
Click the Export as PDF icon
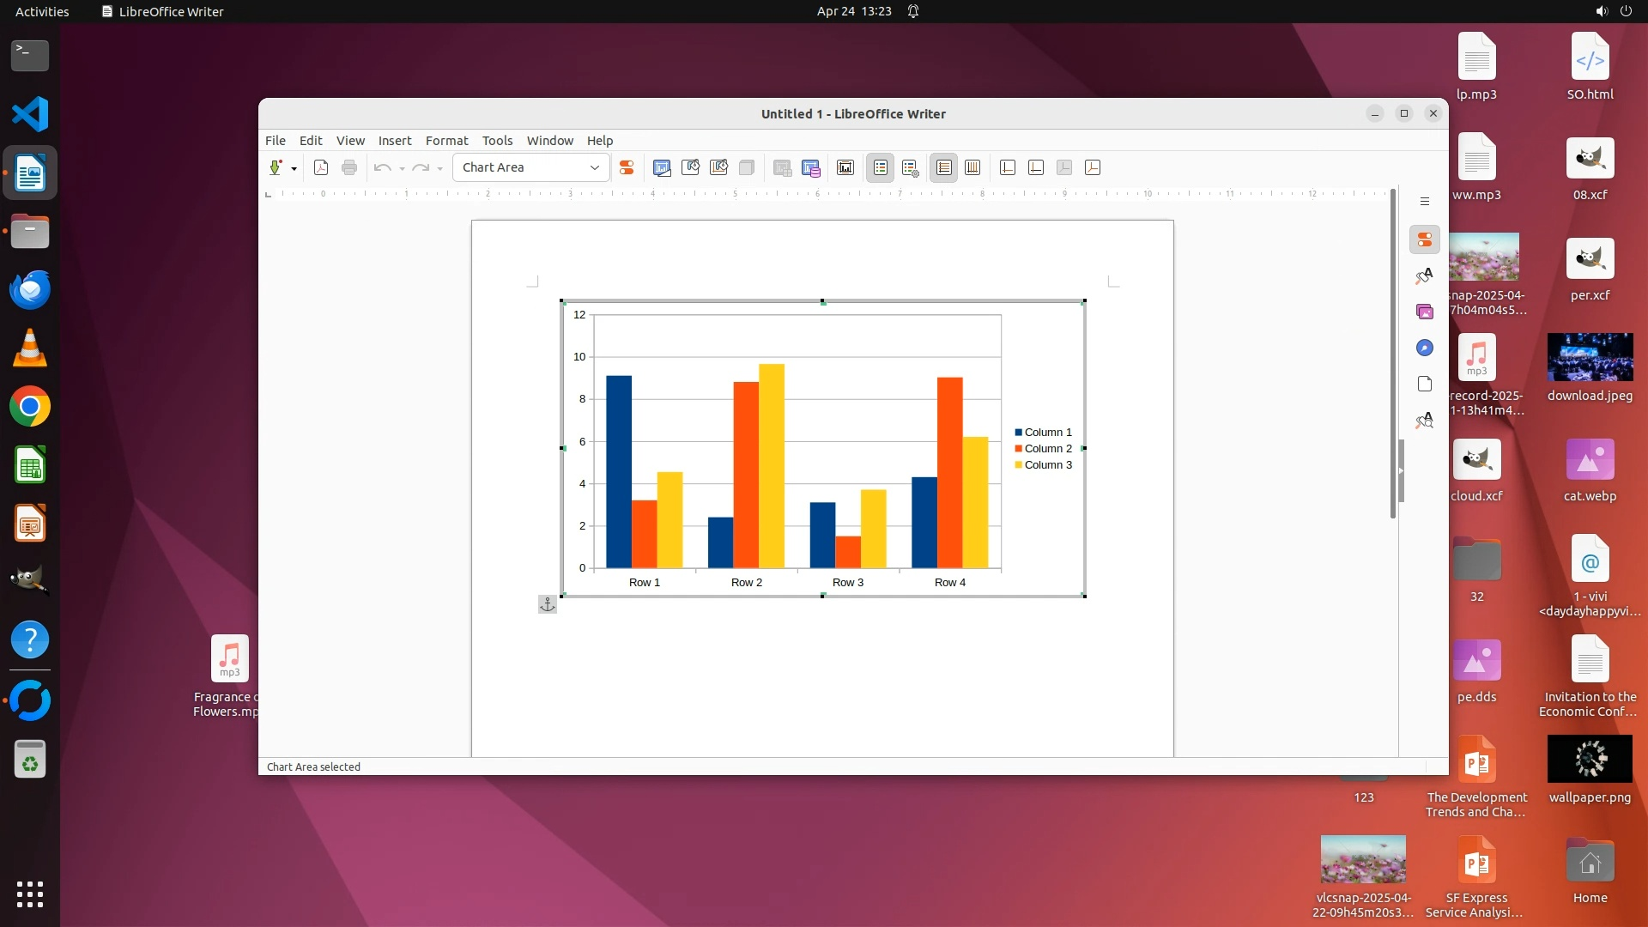[321, 167]
